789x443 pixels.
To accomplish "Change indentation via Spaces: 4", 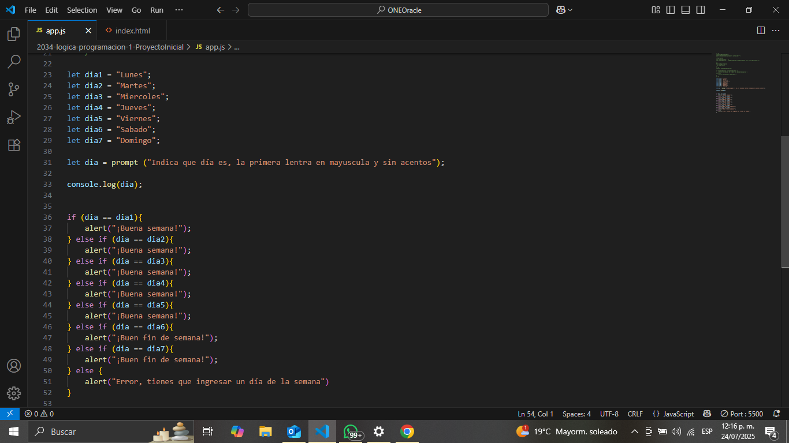I will pyautogui.click(x=576, y=414).
